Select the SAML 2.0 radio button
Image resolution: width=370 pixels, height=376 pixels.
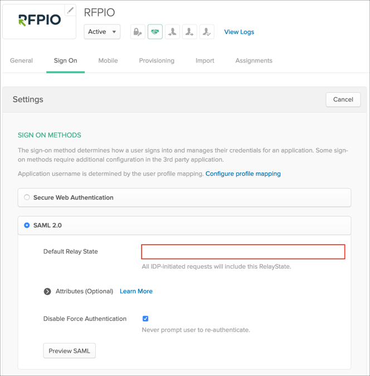click(27, 225)
